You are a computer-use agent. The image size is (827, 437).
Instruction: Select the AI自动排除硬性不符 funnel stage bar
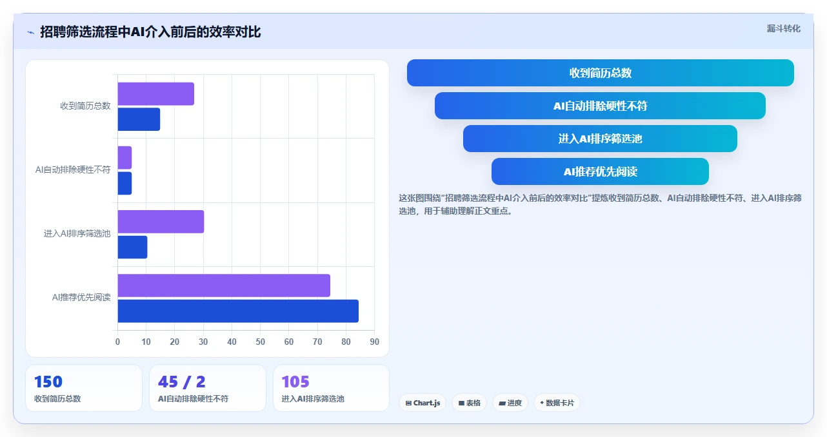[600, 106]
